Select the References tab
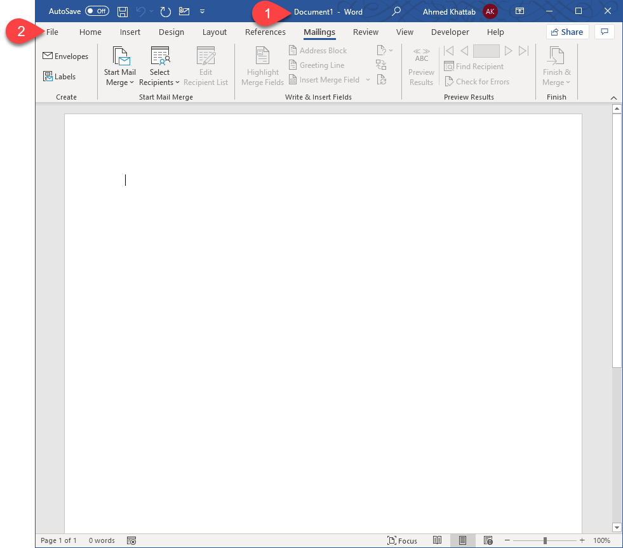The height and width of the screenshot is (548, 623). tap(265, 32)
